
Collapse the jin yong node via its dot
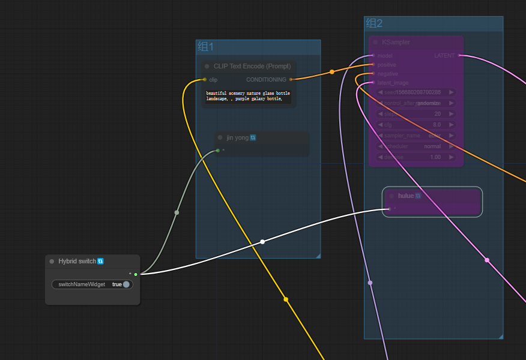click(220, 137)
